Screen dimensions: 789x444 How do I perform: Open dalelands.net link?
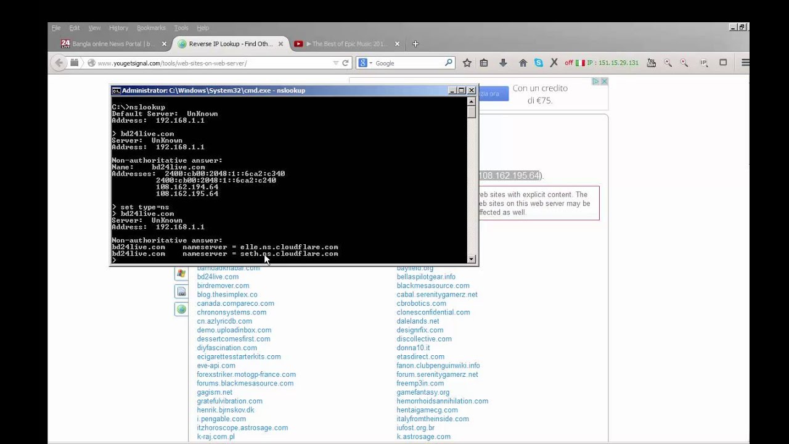pos(418,321)
